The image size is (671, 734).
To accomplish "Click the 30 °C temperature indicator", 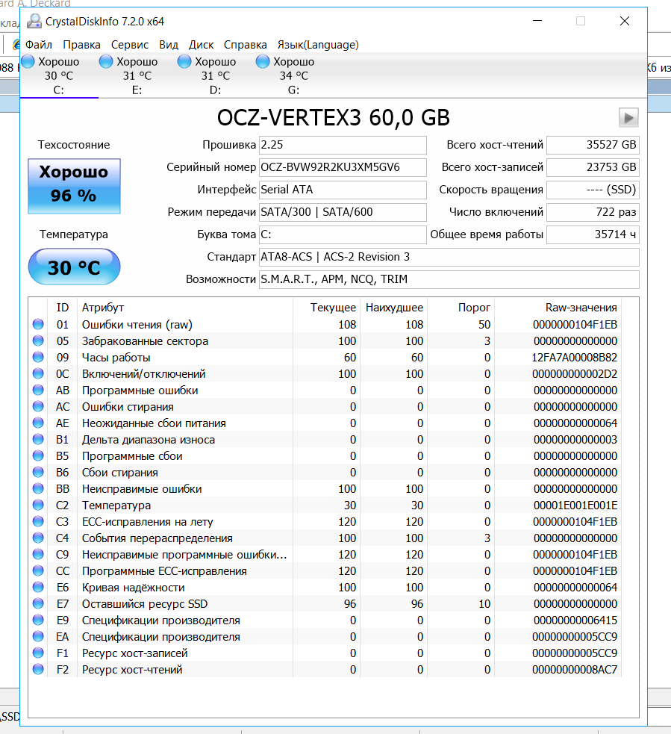I will (74, 267).
